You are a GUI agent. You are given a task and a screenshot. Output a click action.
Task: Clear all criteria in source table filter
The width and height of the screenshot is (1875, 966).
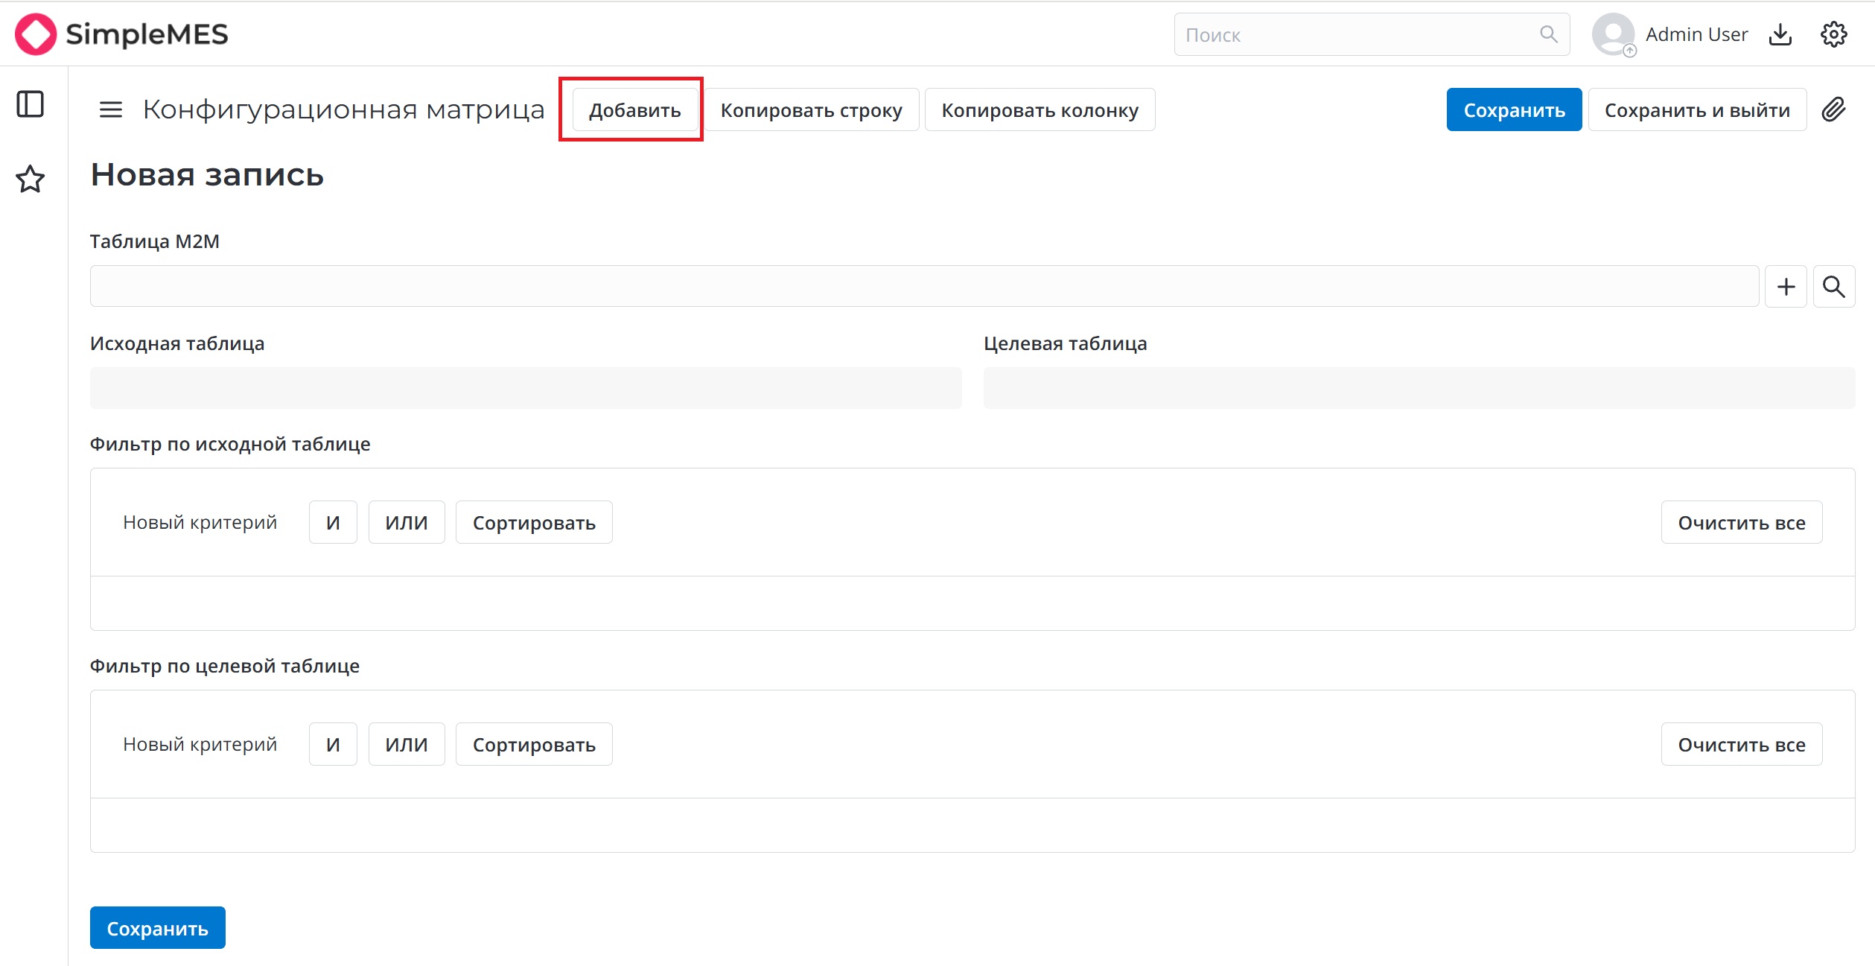click(1741, 523)
